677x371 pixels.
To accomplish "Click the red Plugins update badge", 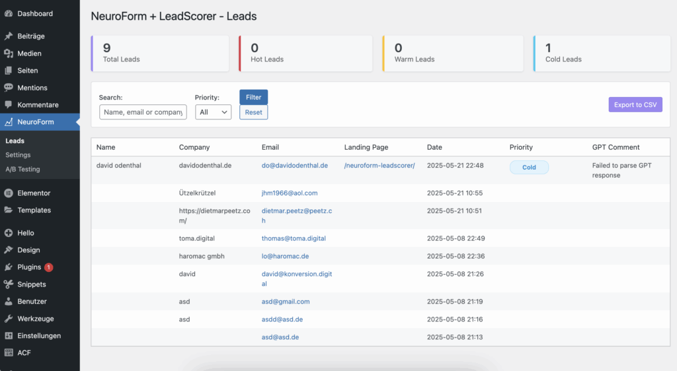I will click(x=49, y=267).
